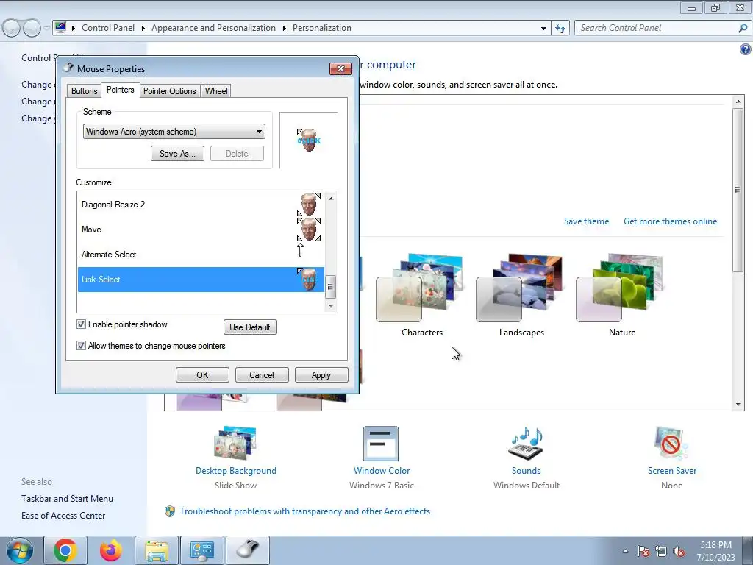This screenshot has height=565, width=753.
Task: Click the Use Default button
Action: click(x=250, y=327)
